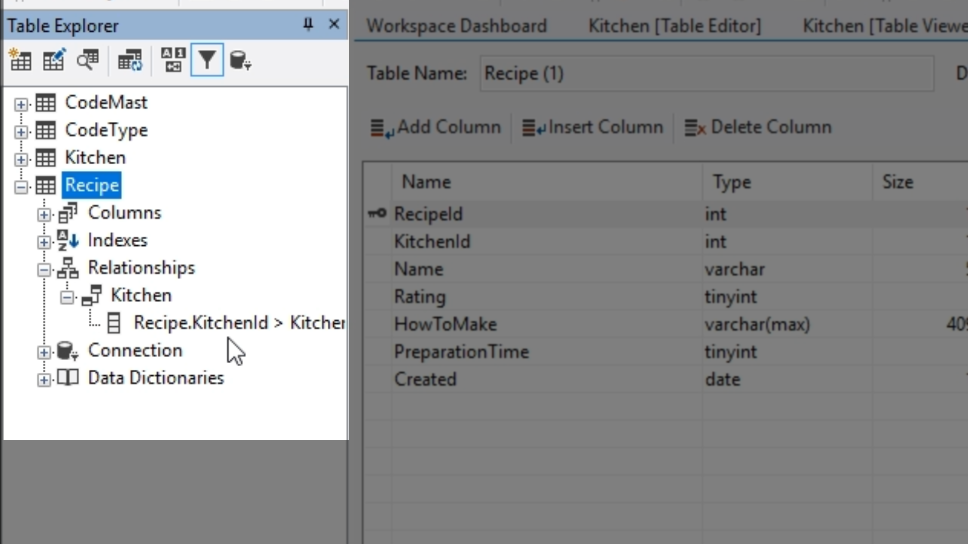Click the edit table toolbar icon
Screen dimensions: 968x544
pos(54,60)
